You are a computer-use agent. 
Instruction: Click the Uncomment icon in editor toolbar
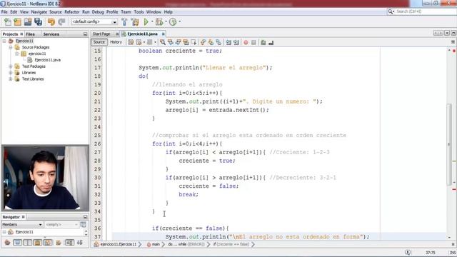click(x=271, y=43)
